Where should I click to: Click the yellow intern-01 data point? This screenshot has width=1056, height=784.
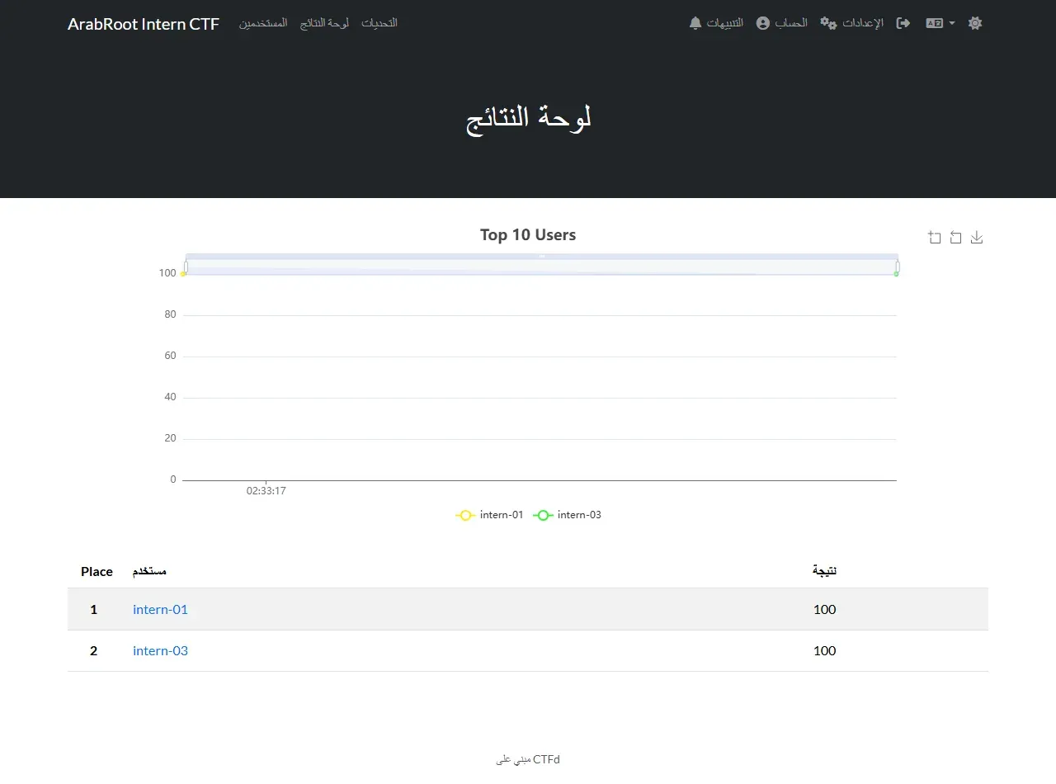(183, 273)
